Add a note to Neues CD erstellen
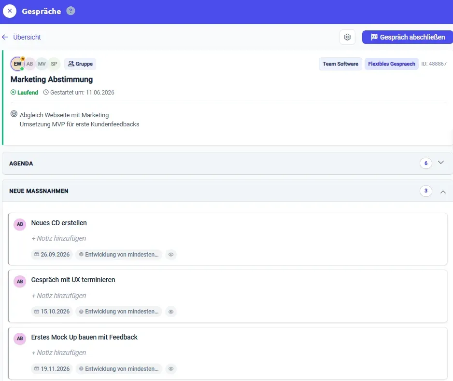The image size is (453, 381). click(x=58, y=239)
